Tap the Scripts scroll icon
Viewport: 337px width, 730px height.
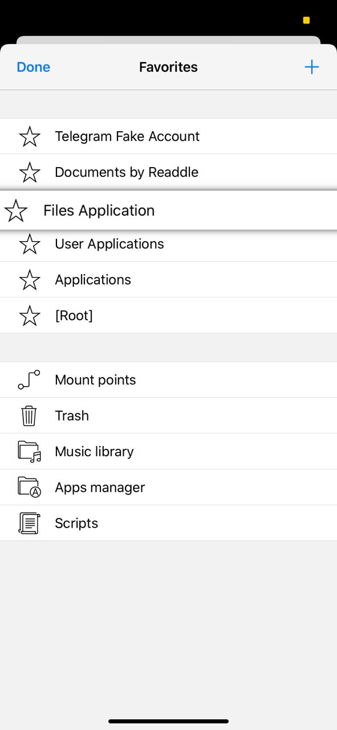point(30,523)
